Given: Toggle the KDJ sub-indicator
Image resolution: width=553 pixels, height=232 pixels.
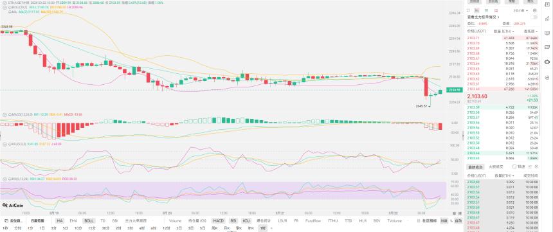Looking at the screenshot, I should [246, 220].
